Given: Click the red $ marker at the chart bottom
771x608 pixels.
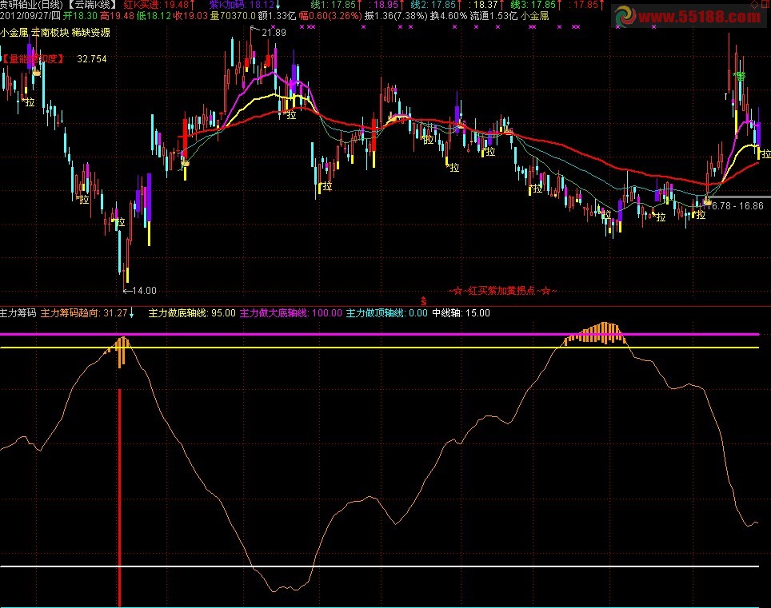Looking at the screenshot, I should click(424, 301).
